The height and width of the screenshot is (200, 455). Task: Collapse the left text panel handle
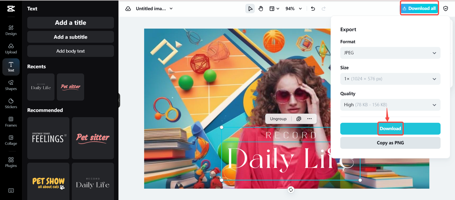tap(119, 101)
